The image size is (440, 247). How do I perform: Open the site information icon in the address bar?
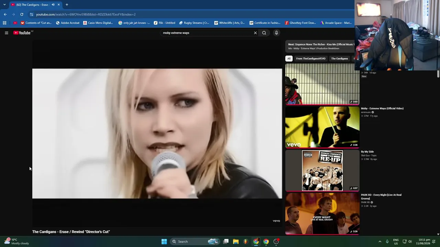32,14
